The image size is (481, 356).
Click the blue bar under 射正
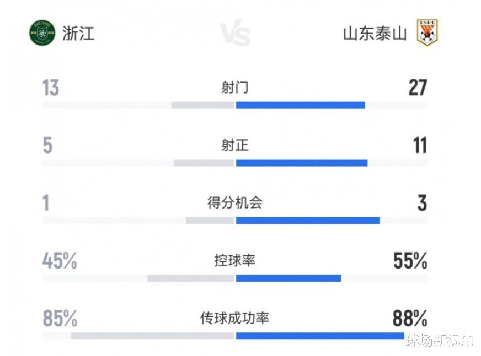(x=301, y=163)
